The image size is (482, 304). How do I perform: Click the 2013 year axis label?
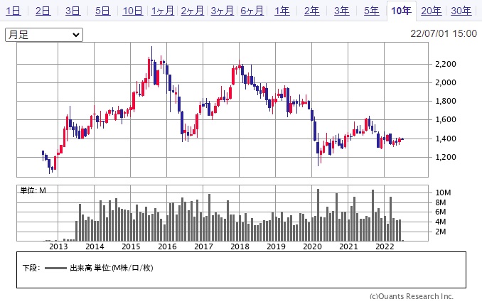[58, 246]
